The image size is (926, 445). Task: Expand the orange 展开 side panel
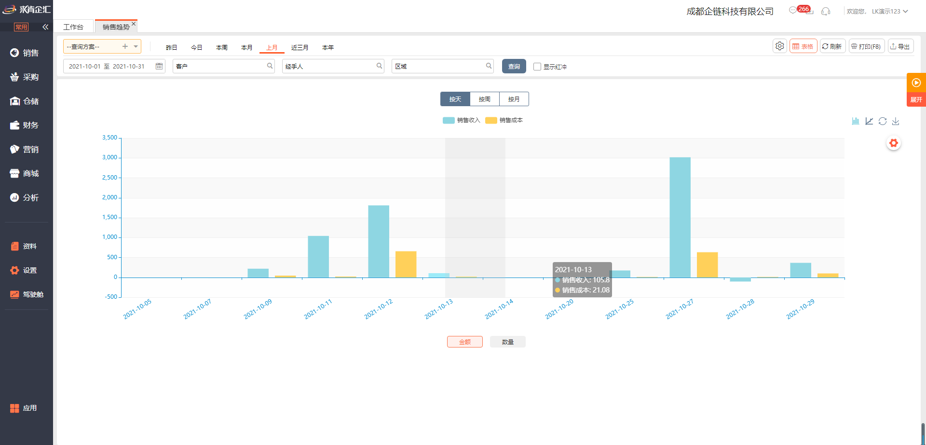click(916, 99)
